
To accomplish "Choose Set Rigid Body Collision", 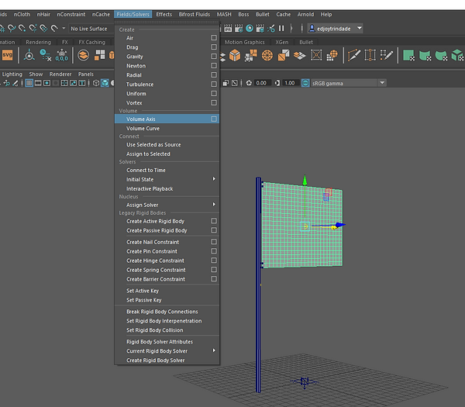I will [x=155, y=330].
